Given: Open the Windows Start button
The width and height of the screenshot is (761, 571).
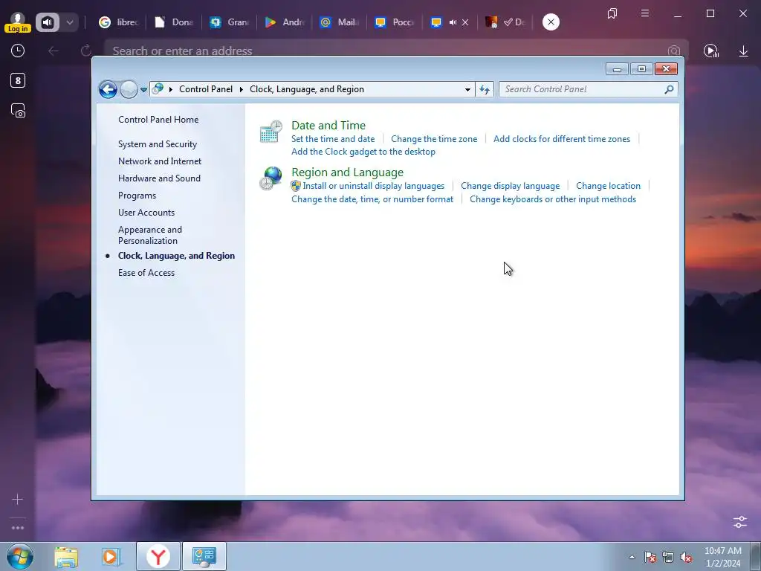Looking at the screenshot, I should tap(20, 556).
